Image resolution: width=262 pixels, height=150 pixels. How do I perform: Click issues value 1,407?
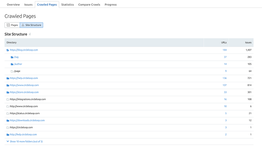point(249,50)
